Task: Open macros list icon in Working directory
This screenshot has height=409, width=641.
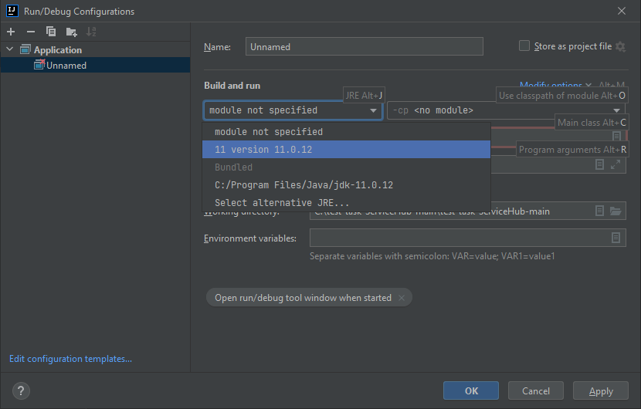Action: click(x=599, y=211)
